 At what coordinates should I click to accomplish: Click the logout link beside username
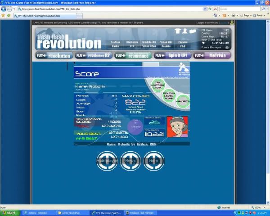point(224,23)
